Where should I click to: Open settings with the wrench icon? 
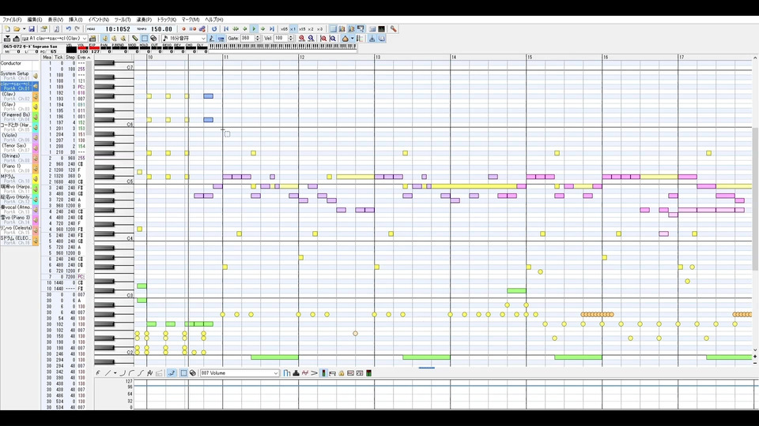394,29
